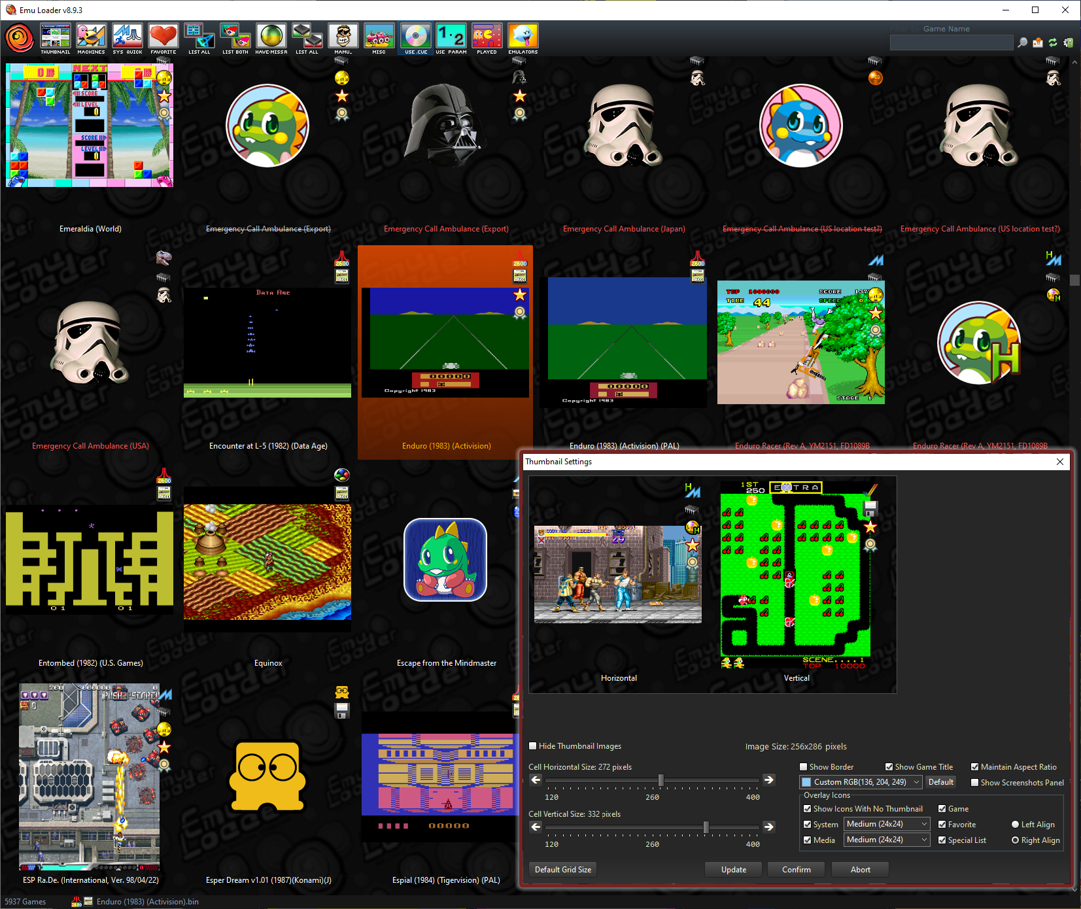This screenshot has height=909, width=1081.
Task: Open the Custom RGB border color dropdown
Action: click(x=861, y=782)
